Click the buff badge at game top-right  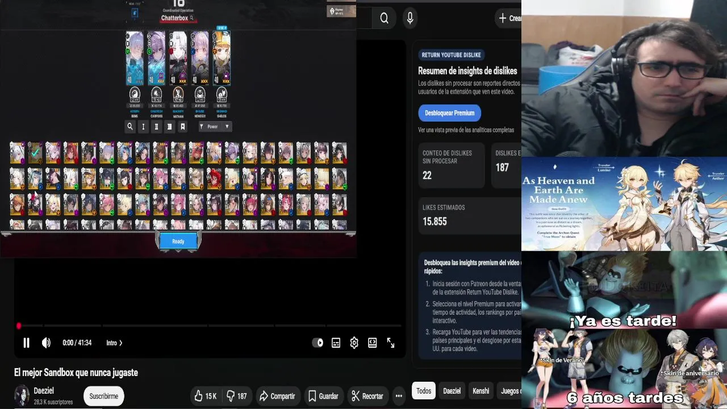(x=341, y=11)
